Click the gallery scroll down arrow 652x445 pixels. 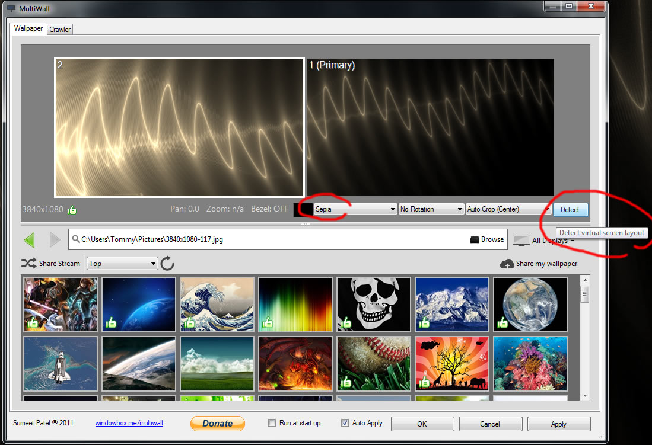(x=584, y=396)
